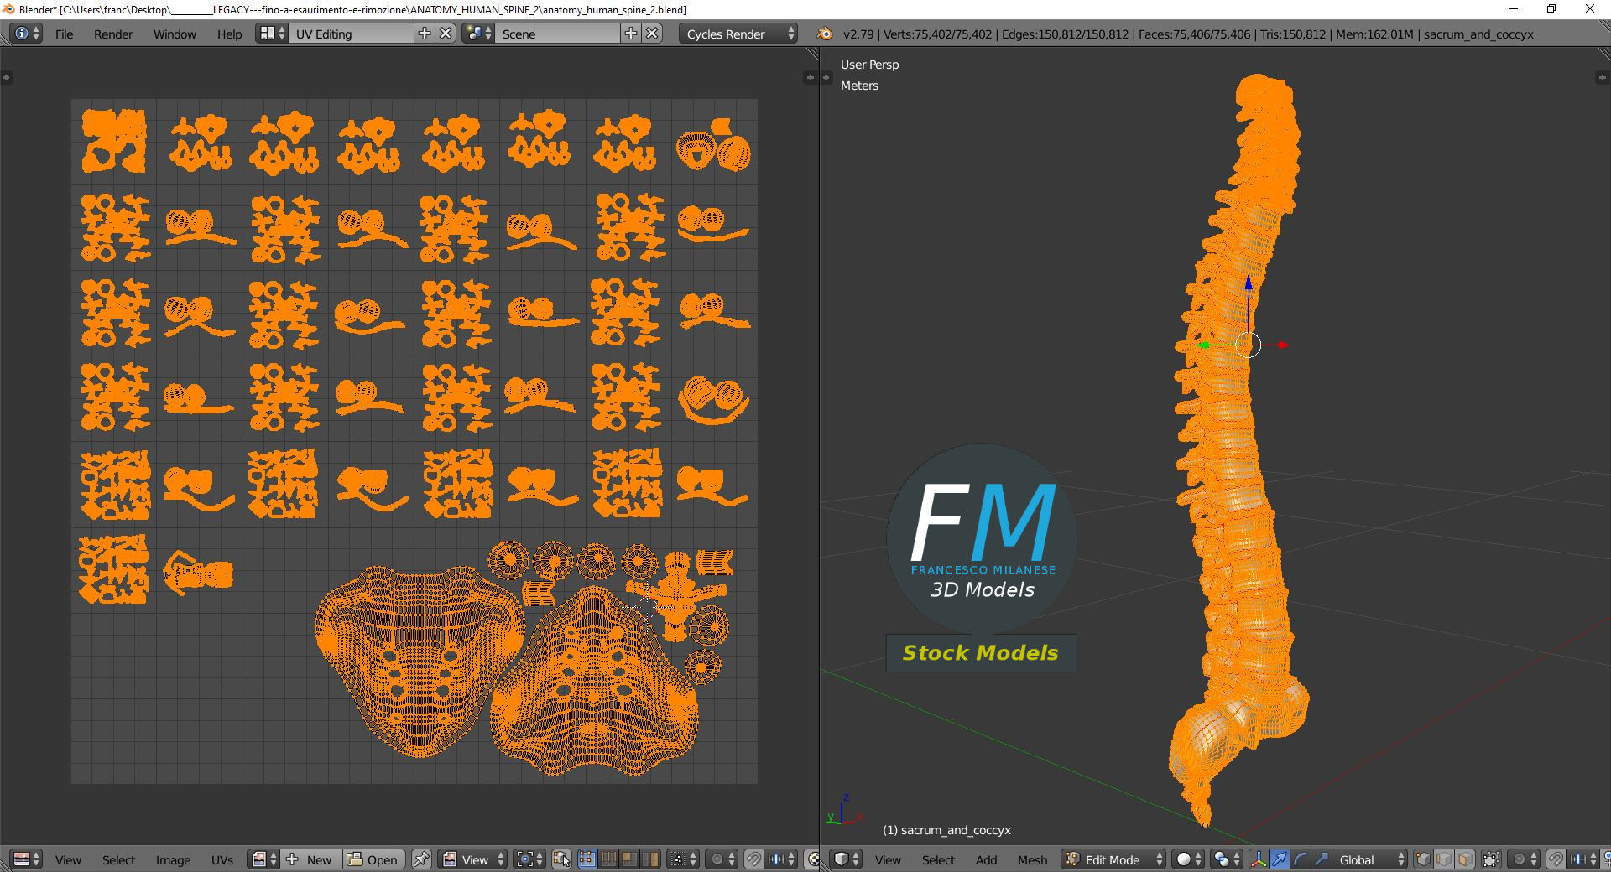Delete the active scene

[x=652, y=34]
